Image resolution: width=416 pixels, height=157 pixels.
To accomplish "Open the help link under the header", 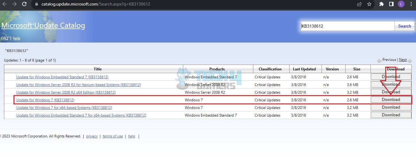I will click(x=17, y=38).
